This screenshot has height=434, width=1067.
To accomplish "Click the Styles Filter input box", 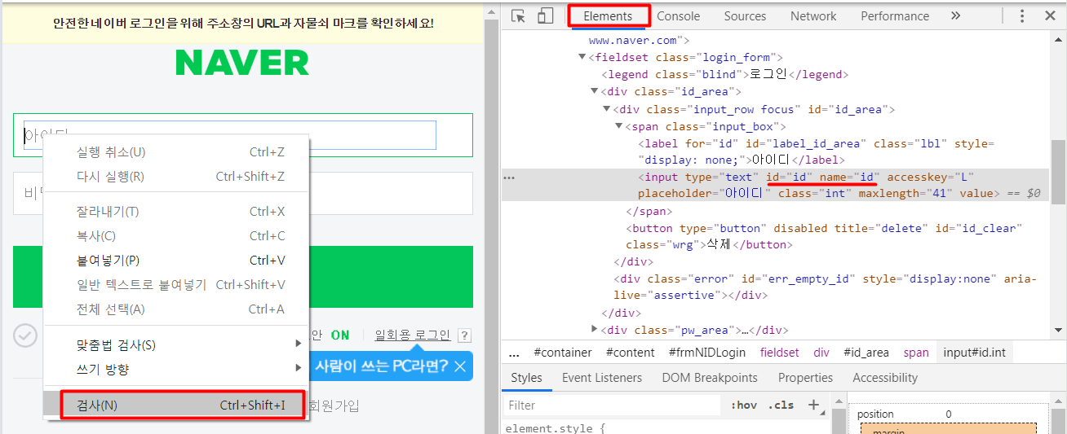I will [612, 405].
